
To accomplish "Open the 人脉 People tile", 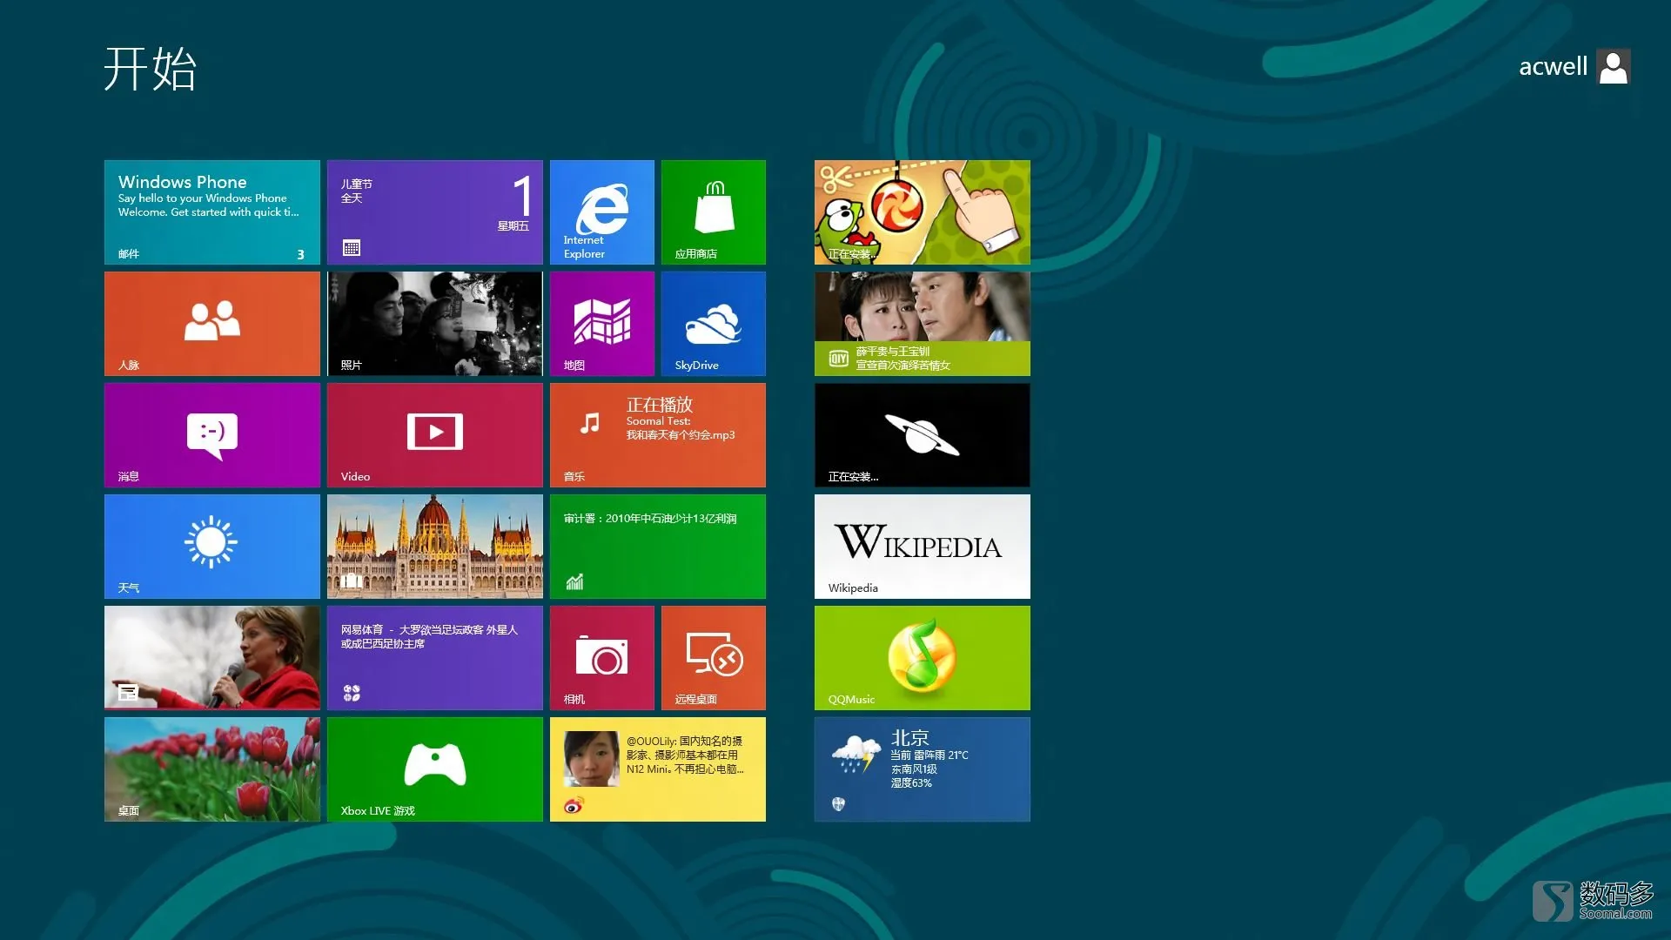I will pos(212,324).
